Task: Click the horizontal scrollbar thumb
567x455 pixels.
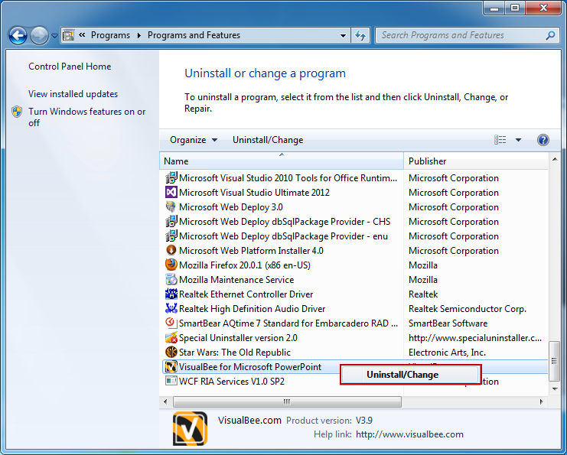Action: tap(287, 401)
